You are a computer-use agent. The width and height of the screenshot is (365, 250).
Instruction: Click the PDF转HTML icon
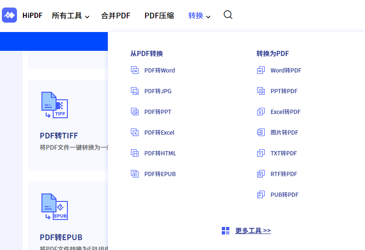point(135,153)
